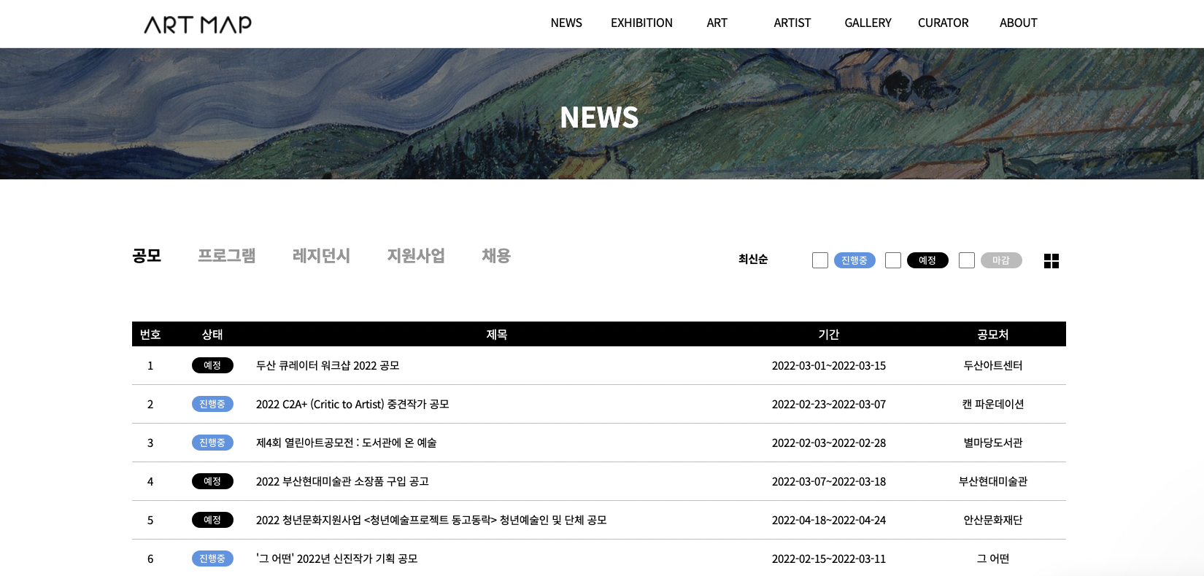
Task: Click the period 2022-03-01~2022-03-15
Action: coord(829,365)
